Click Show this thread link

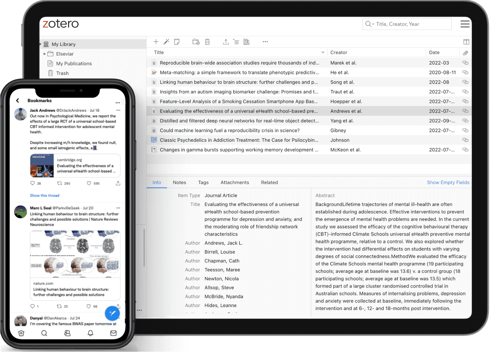(45, 196)
